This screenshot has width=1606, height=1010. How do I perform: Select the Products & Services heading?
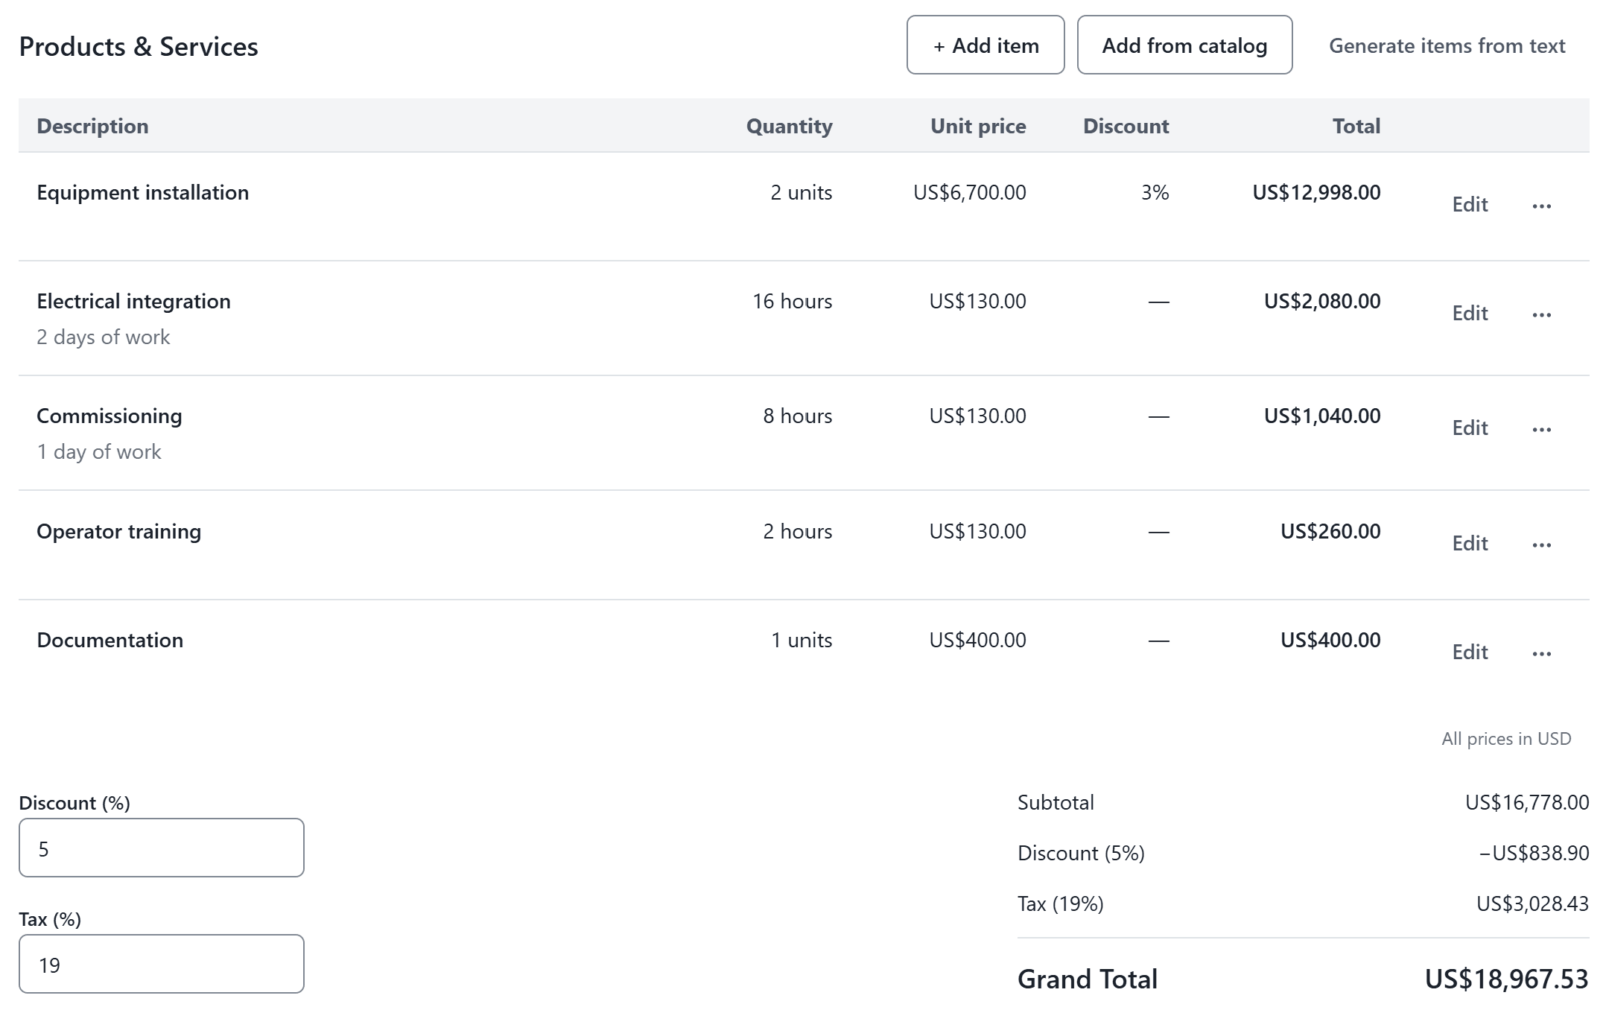[x=139, y=47]
